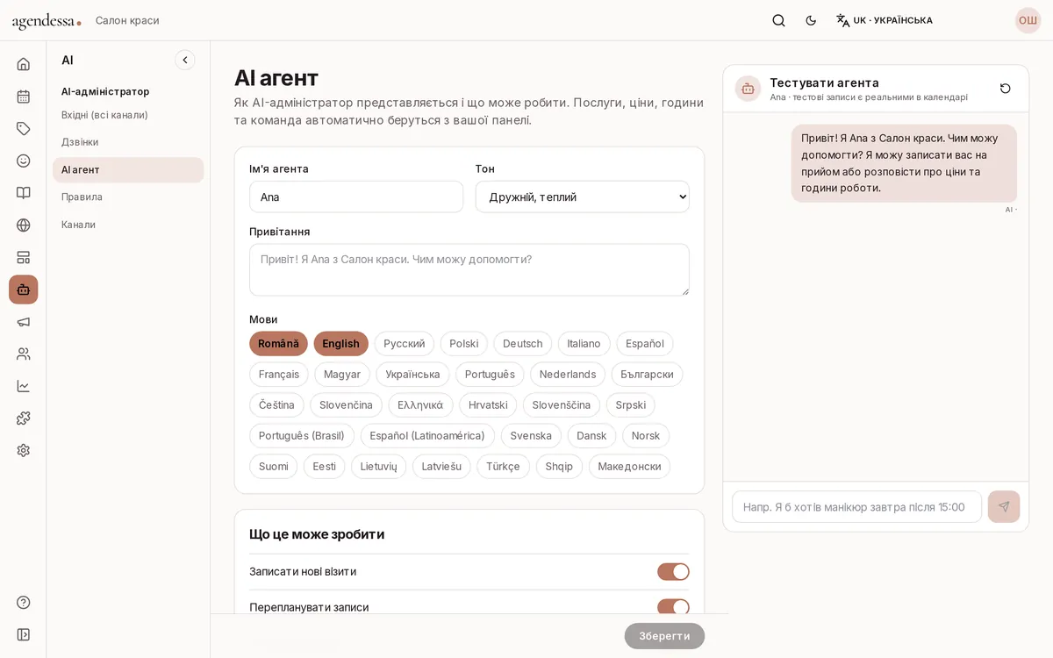Open the people icon in the sidebar
Screen dimensions: 1053x658
24,354
